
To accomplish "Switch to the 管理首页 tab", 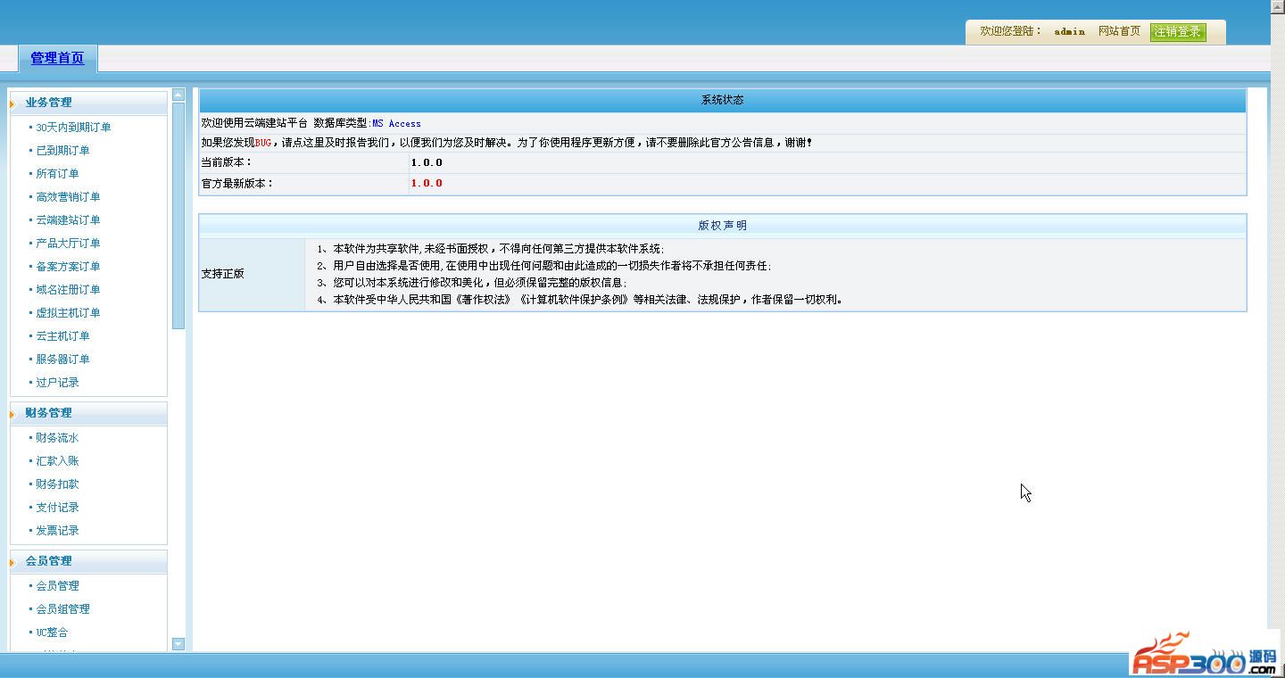I will [x=57, y=58].
